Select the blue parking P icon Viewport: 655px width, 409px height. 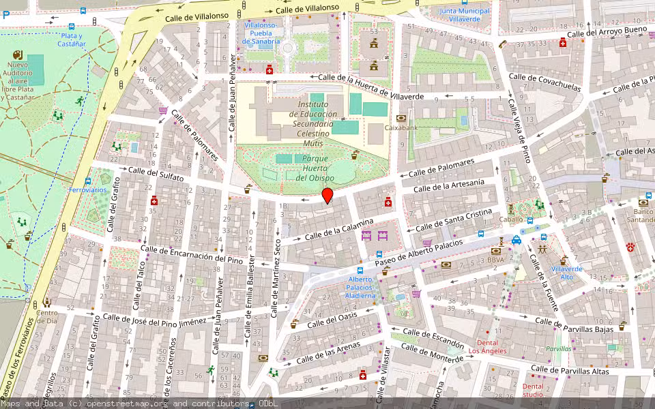point(6,16)
